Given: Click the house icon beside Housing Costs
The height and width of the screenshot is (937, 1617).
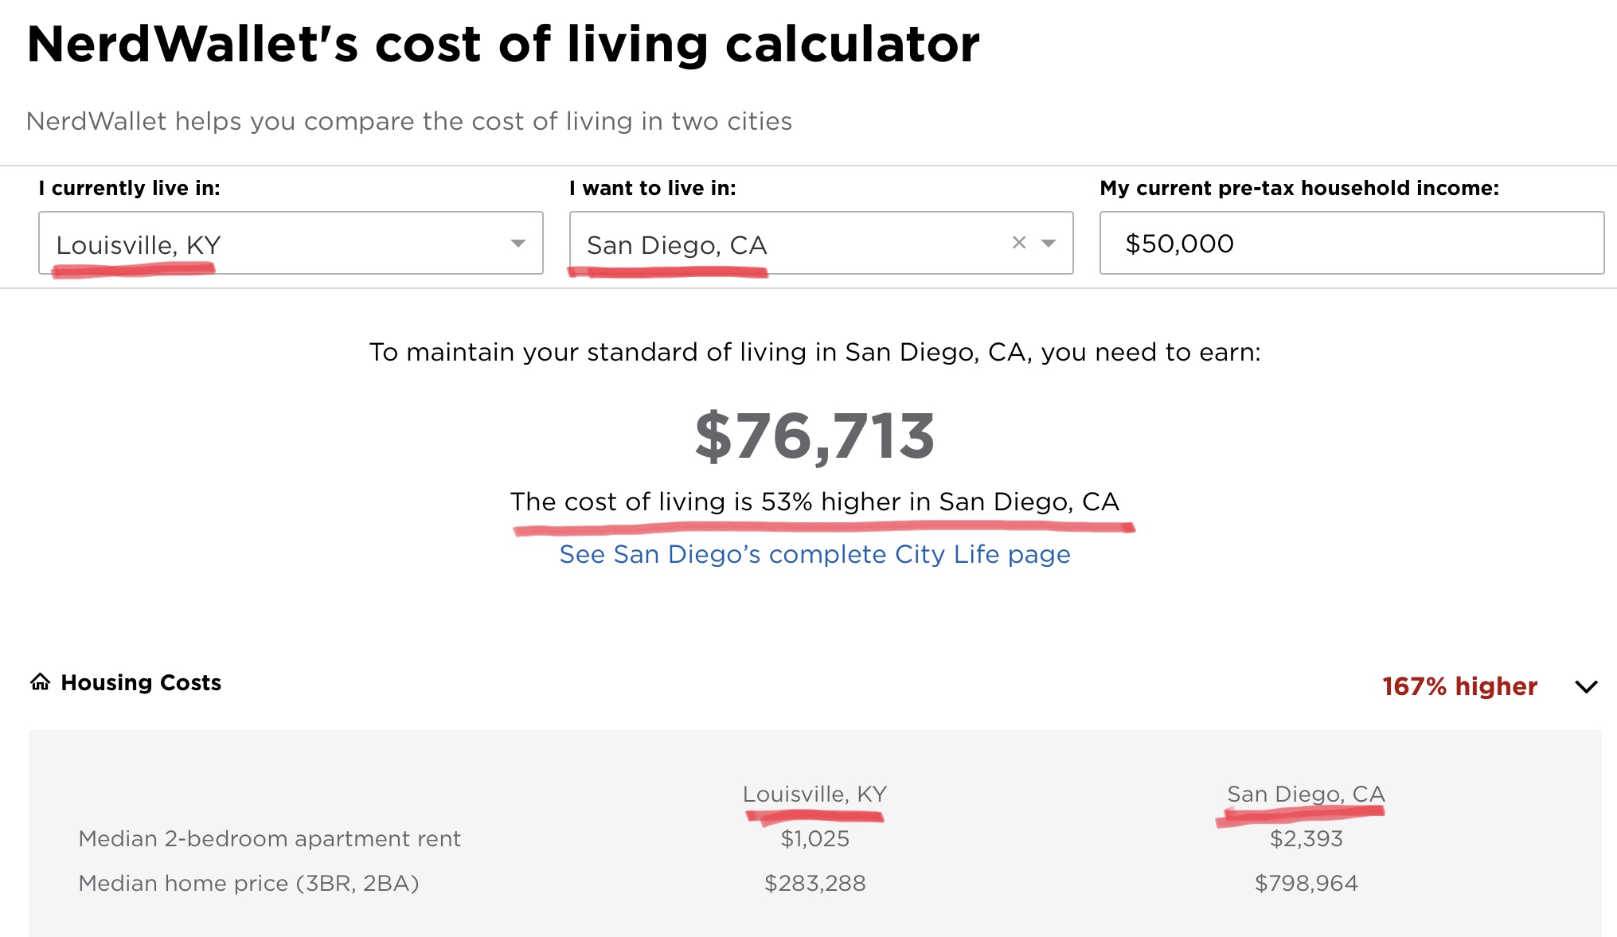Looking at the screenshot, I should click(40, 682).
